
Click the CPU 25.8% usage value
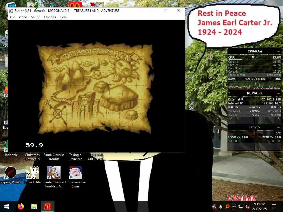[276, 57]
